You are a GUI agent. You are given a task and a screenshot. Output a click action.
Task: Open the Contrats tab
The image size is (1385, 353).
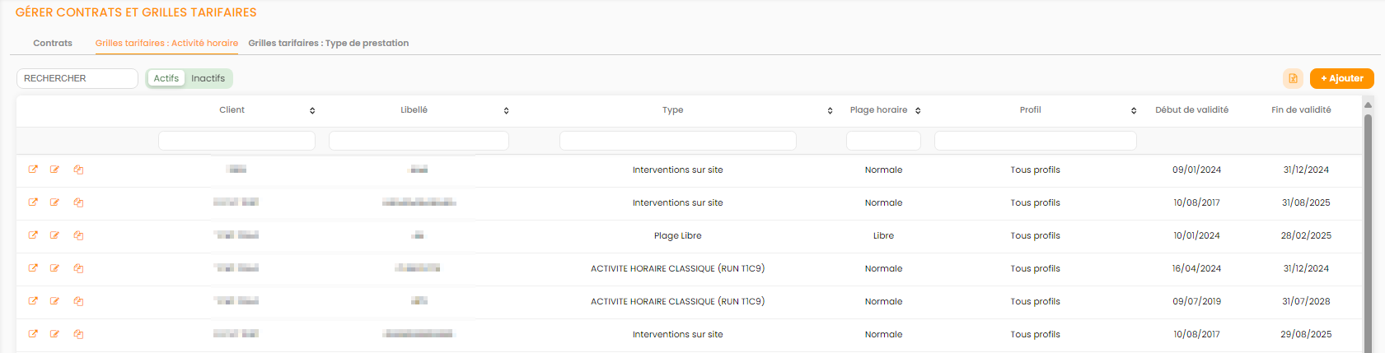coord(53,43)
